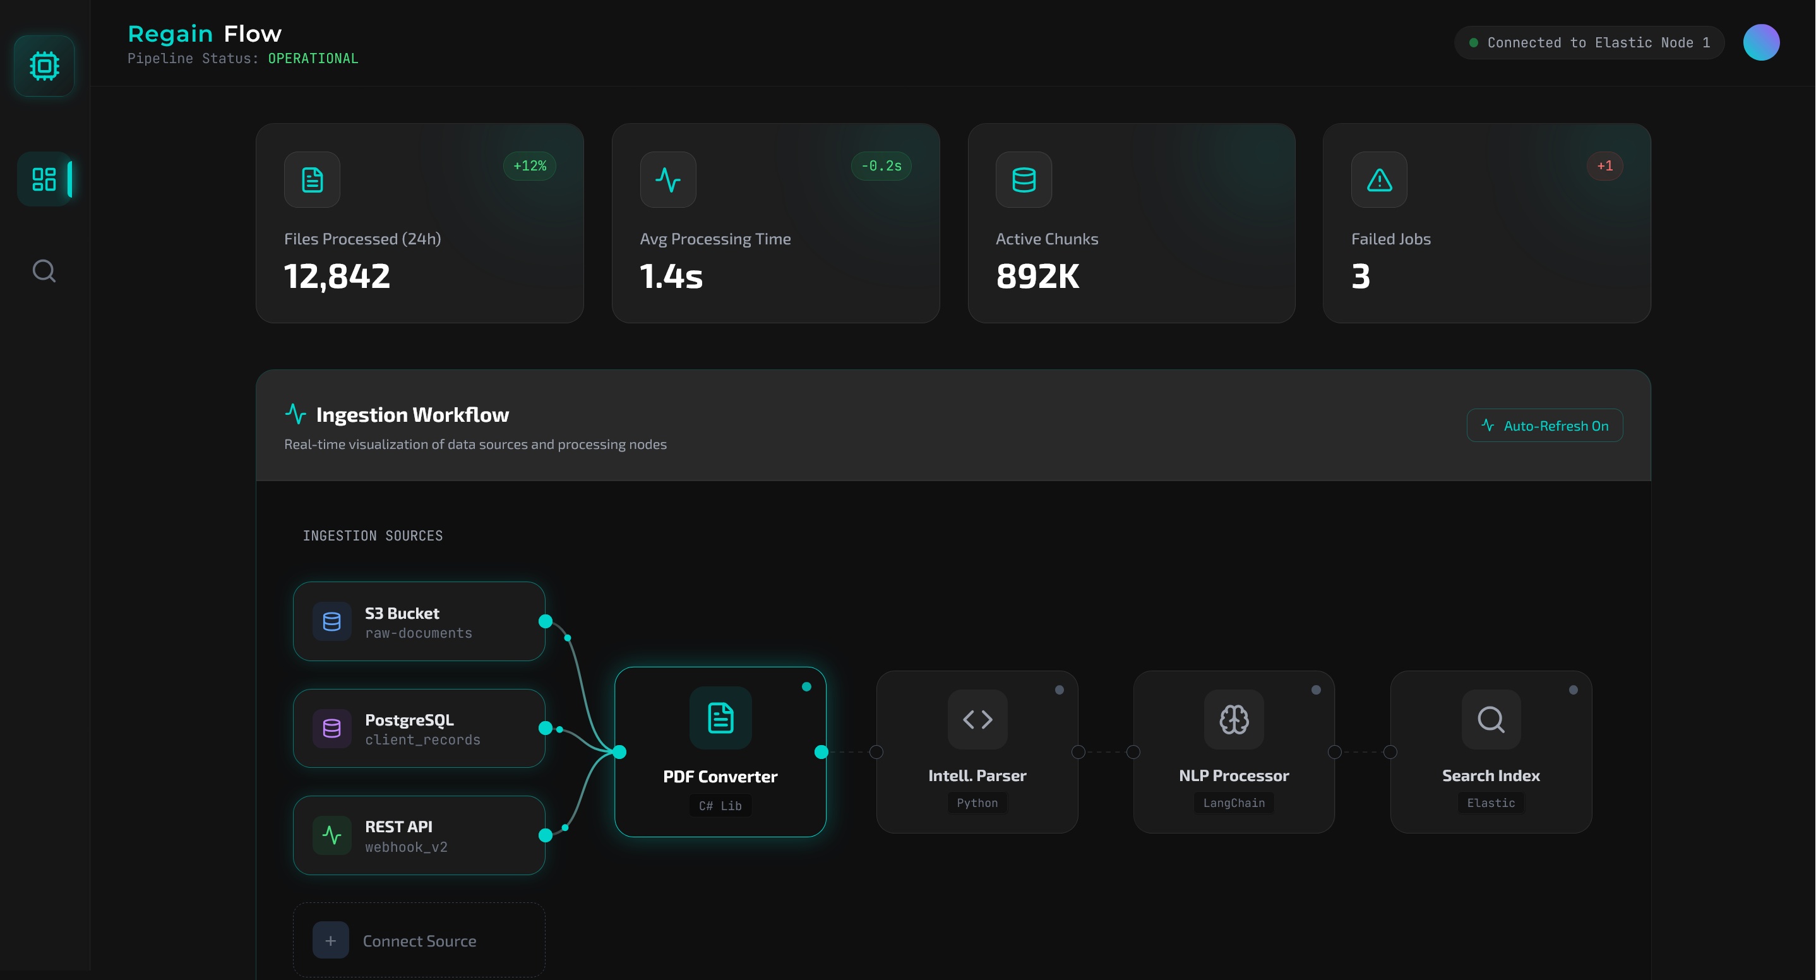Open the gradient user avatar
The width and height of the screenshot is (1816, 980).
(x=1760, y=43)
